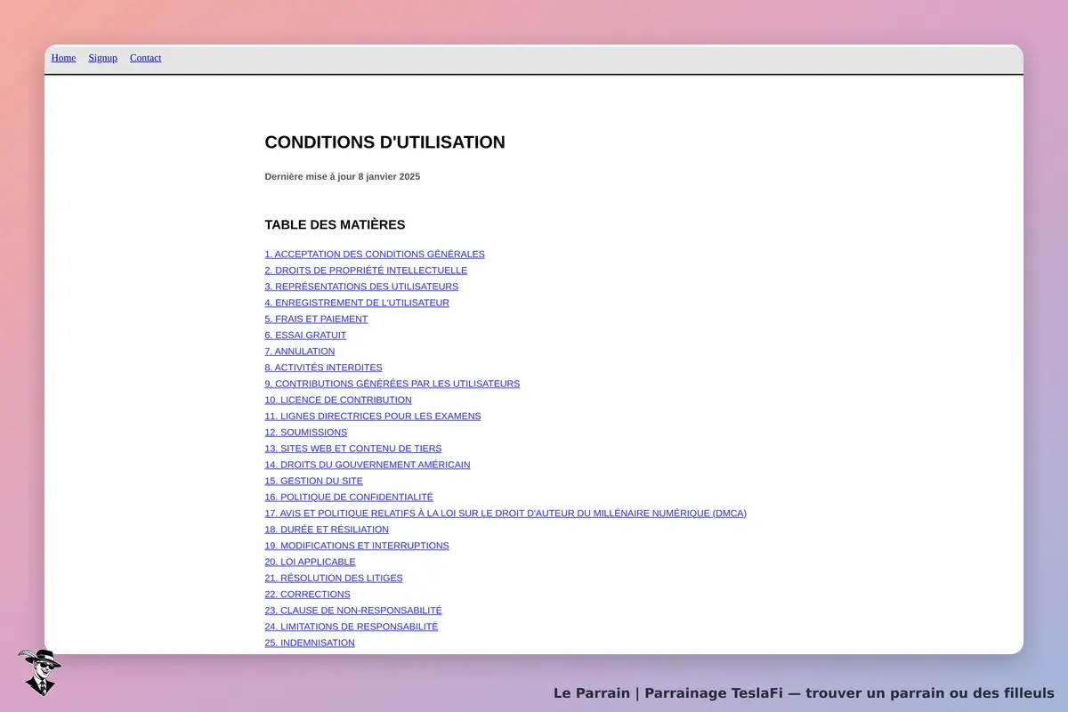
Task: Go to 7. Annulation section
Action: [300, 352]
